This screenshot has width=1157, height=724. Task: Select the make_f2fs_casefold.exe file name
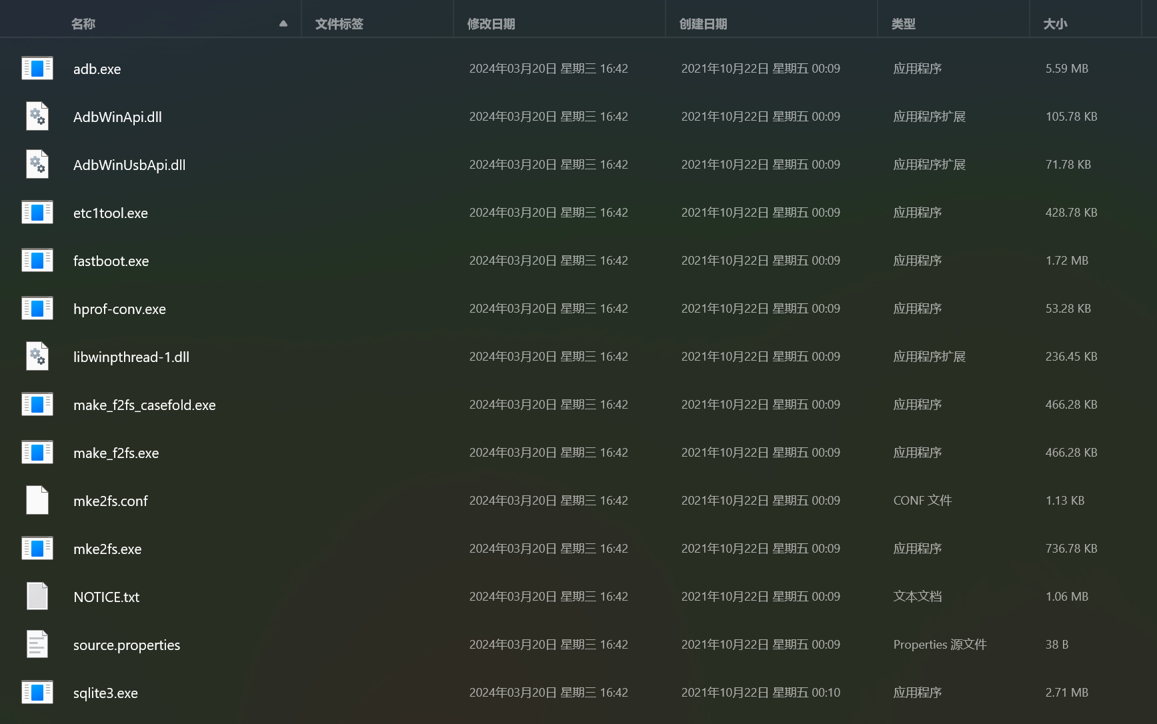click(145, 405)
